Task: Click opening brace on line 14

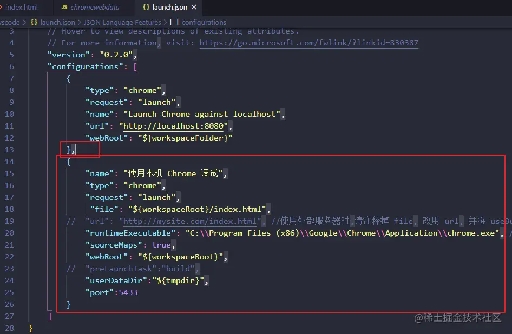Action: pos(69,162)
